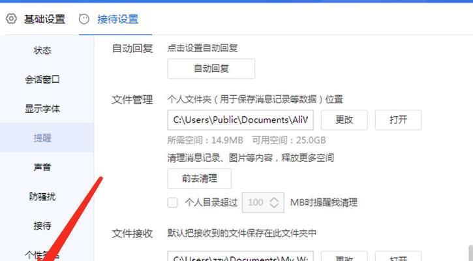Viewport: 473px width, 261px height.
Task: Click the 前去清理 button
Action: (200, 178)
